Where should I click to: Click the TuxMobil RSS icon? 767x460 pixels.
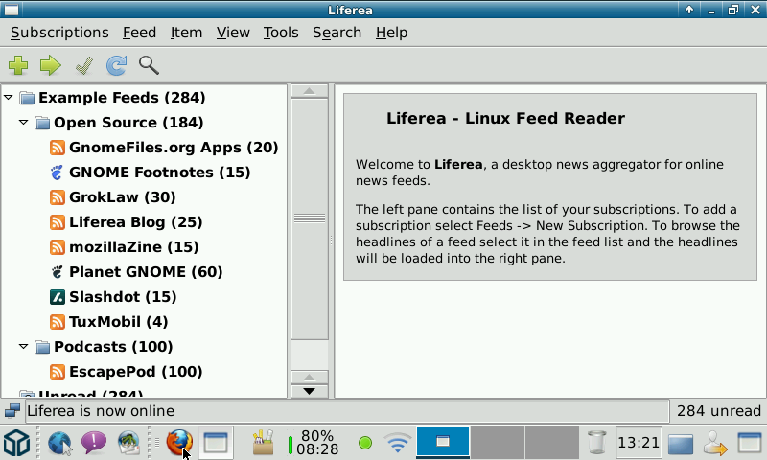point(58,322)
